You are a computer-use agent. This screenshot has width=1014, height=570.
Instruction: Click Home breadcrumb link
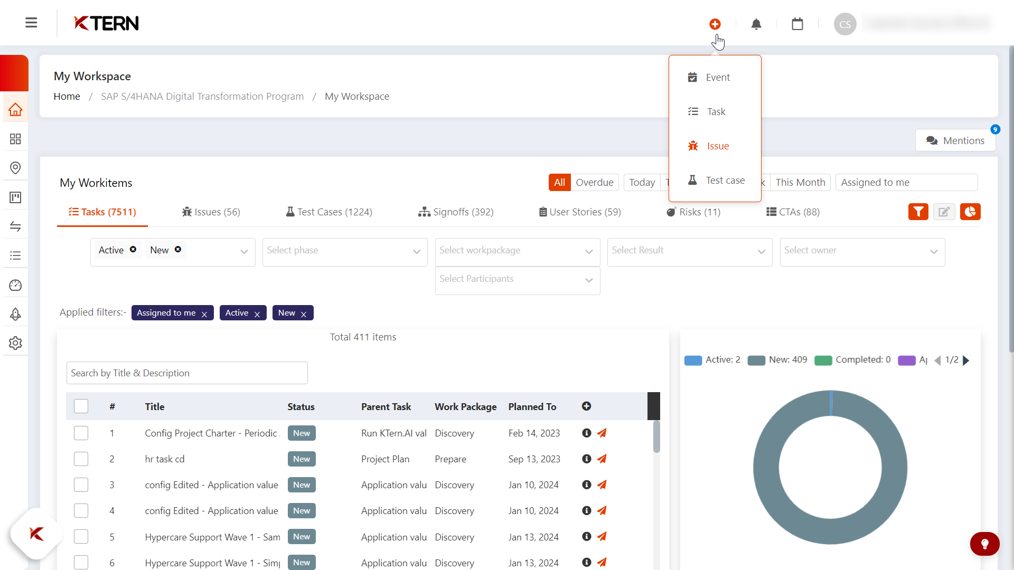coord(67,96)
